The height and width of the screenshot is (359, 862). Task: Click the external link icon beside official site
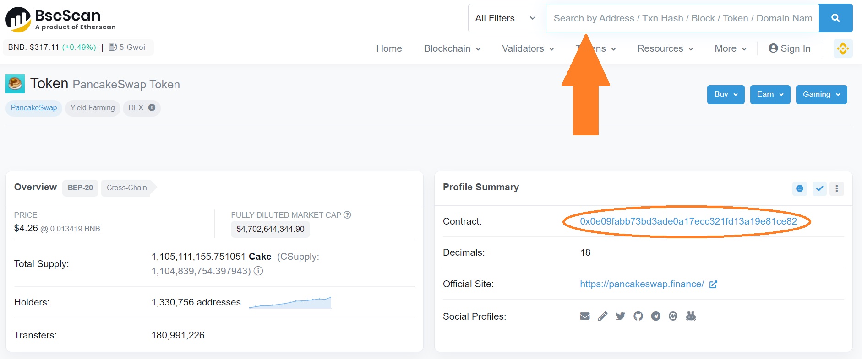click(713, 284)
